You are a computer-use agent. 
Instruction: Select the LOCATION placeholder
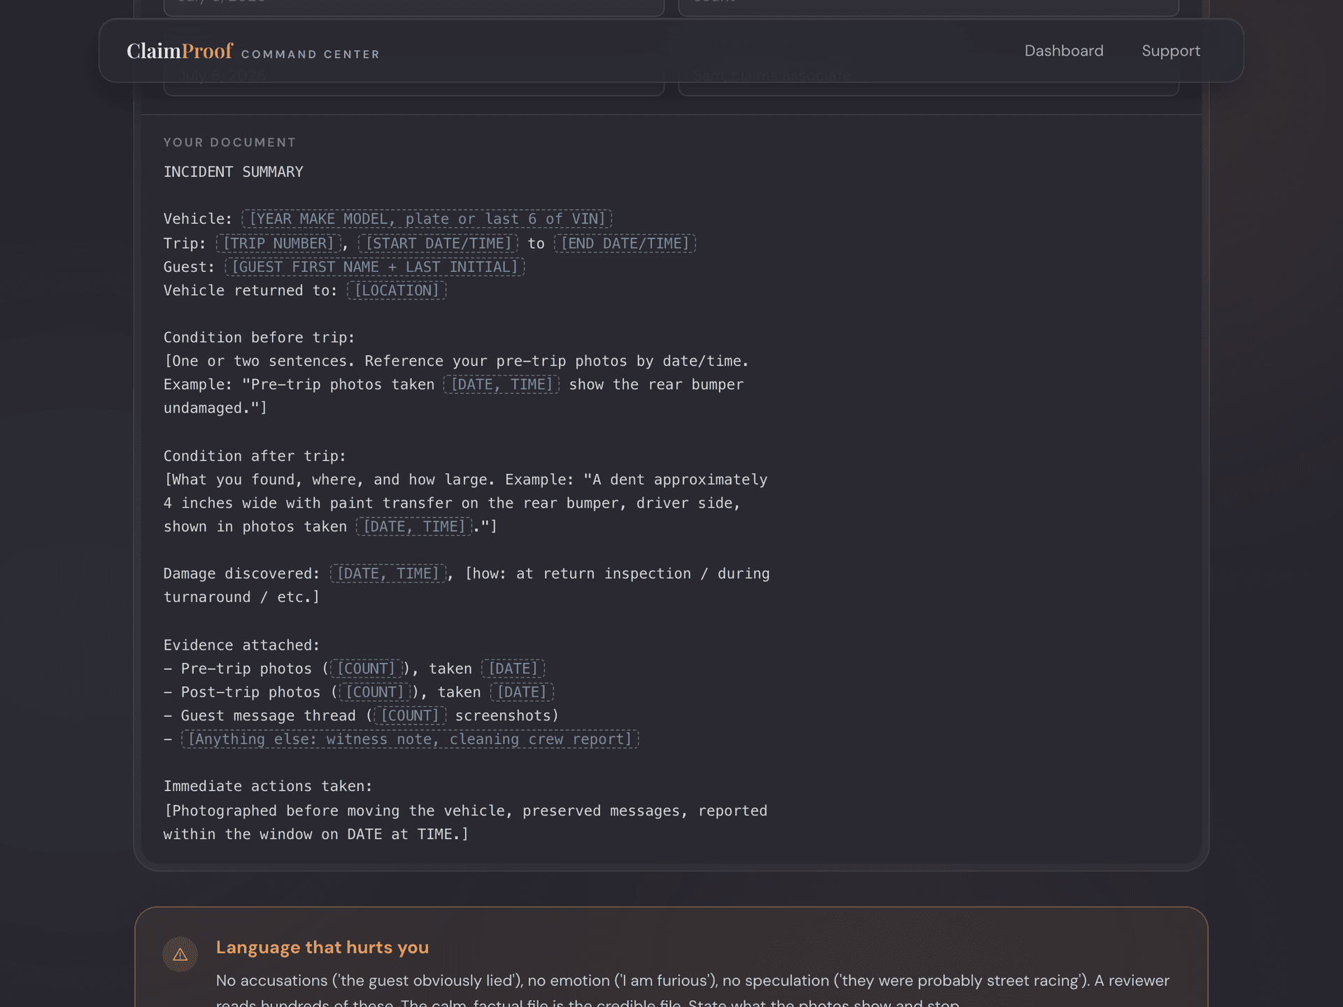397,290
